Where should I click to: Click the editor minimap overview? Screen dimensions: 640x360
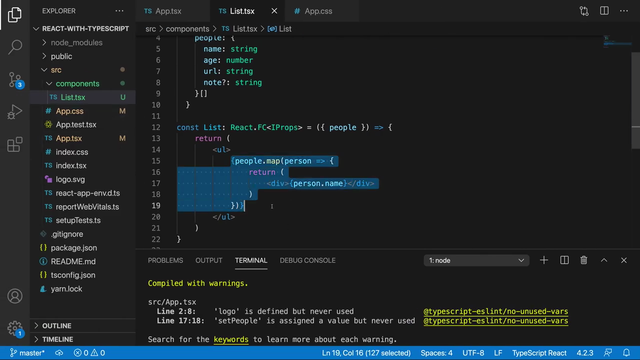pos(617,42)
